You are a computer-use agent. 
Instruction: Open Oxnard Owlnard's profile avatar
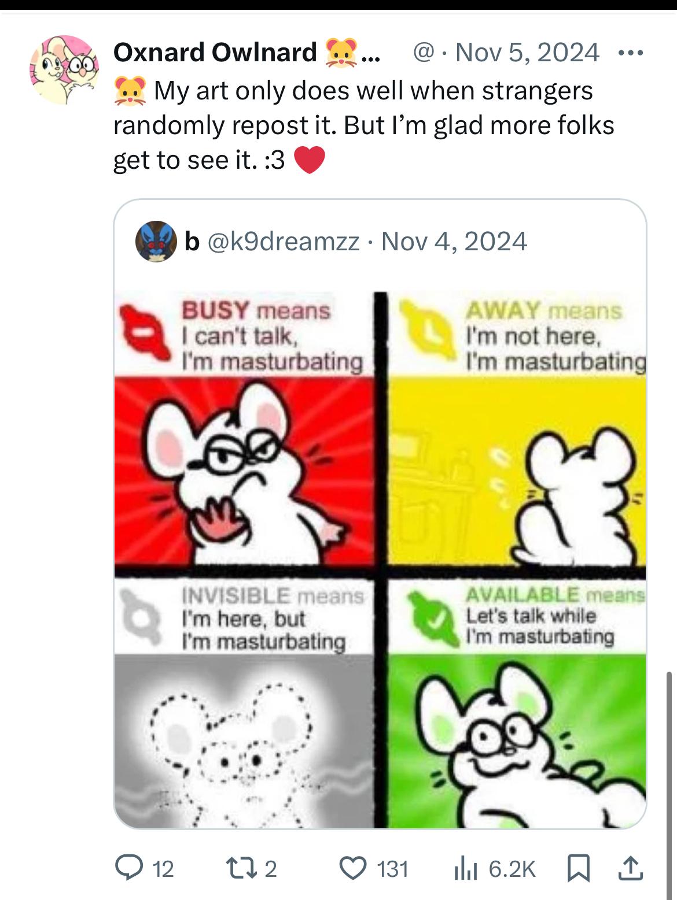(65, 70)
